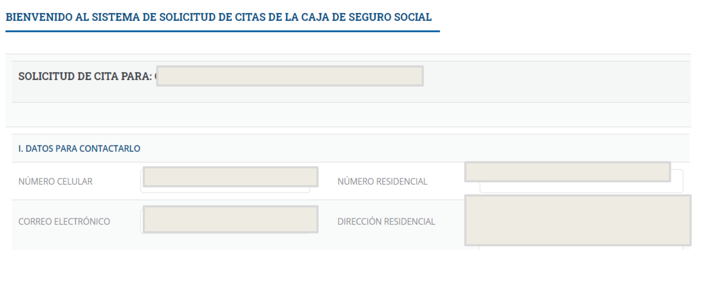Click the word PARA: before the redacted name
The image size is (719, 281).
[x=136, y=76]
